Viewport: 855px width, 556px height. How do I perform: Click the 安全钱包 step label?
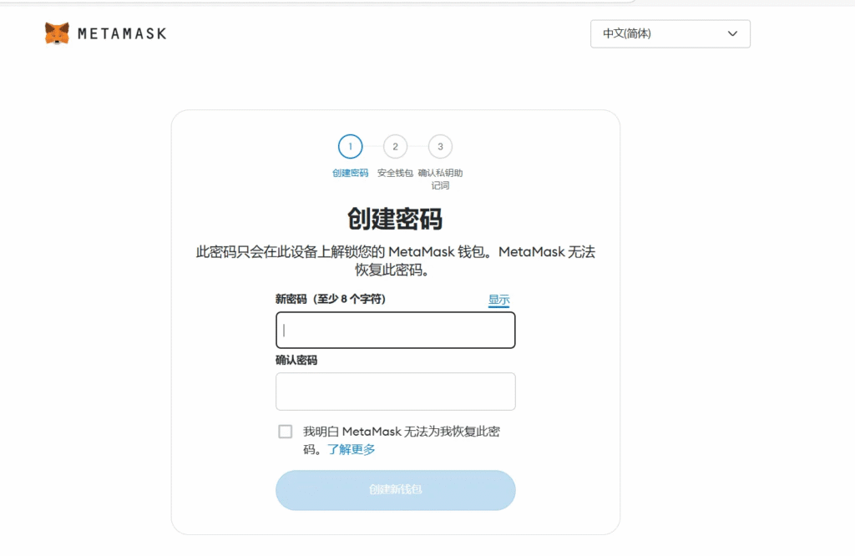[x=395, y=173]
